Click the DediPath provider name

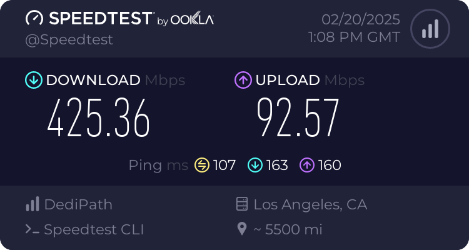(x=78, y=204)
